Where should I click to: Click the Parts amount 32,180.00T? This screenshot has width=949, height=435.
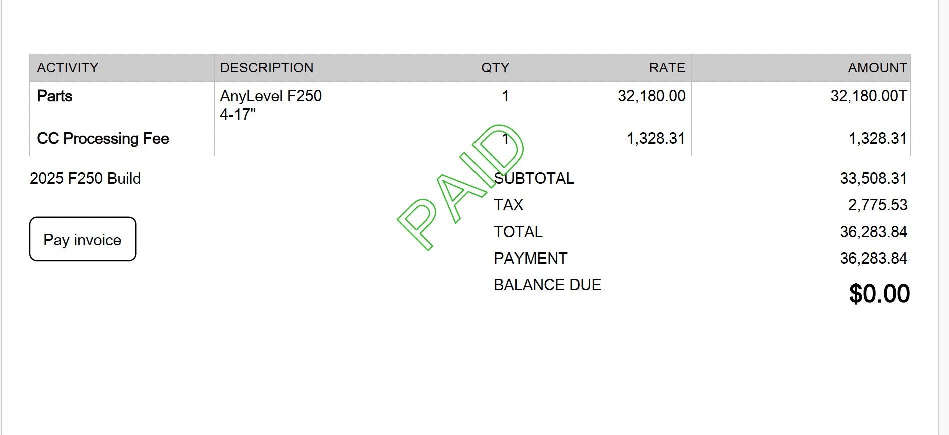(x=868, y=96)
